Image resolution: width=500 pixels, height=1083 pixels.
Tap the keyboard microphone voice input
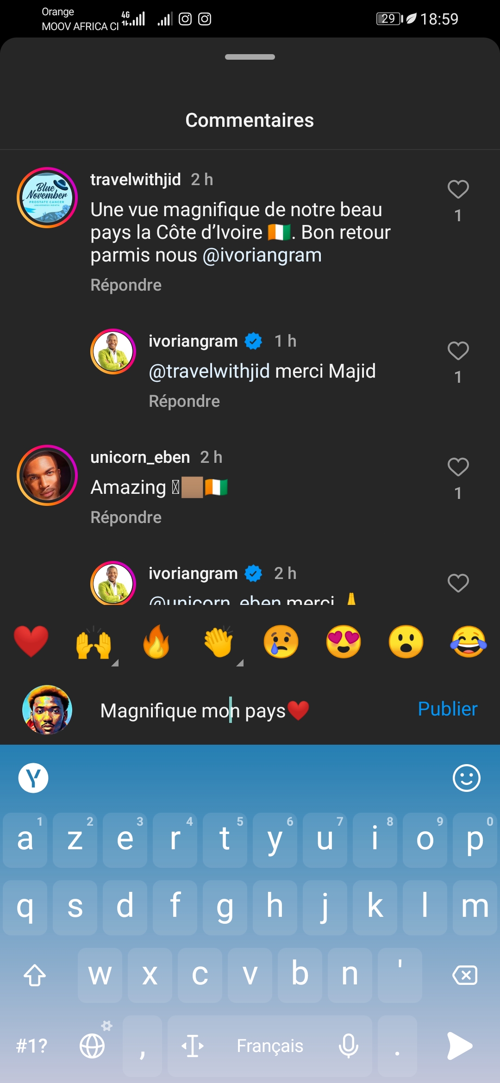pyautogui.click(x=349, y=1046)
